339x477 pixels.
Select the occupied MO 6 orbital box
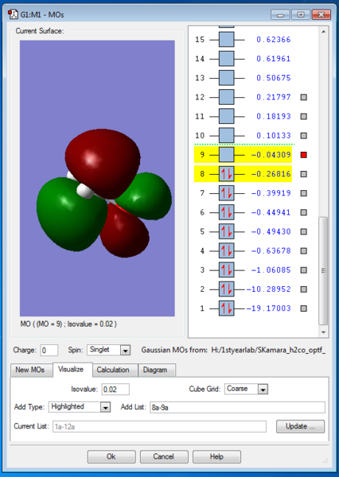(226, 212)
